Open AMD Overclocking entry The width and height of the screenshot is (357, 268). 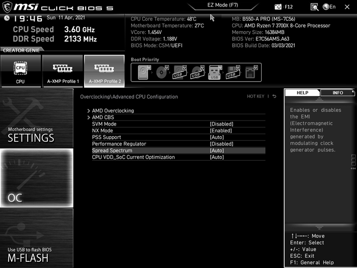click(x=113, y=111)
